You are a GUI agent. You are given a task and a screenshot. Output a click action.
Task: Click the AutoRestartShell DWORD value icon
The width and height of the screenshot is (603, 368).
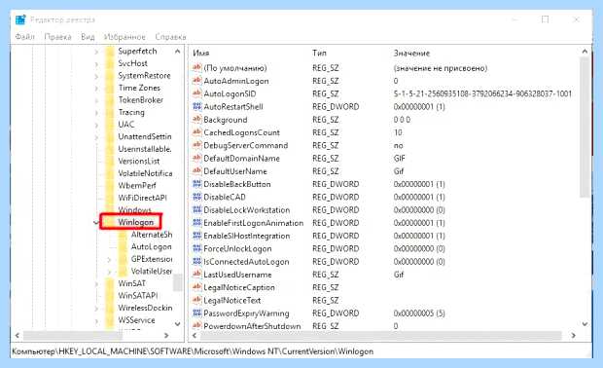196,106
